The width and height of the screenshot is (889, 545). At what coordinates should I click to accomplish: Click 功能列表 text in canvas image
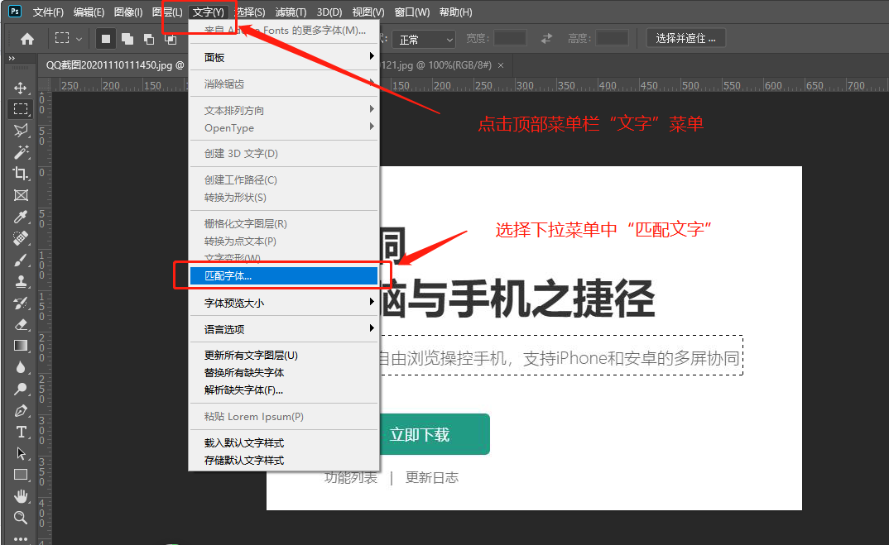tap(351, 477)
